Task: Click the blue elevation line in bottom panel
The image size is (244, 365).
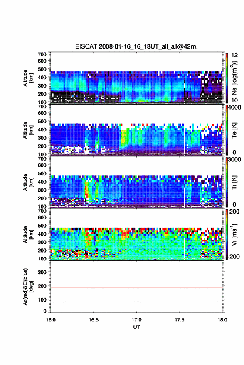Action: point(136,302)
